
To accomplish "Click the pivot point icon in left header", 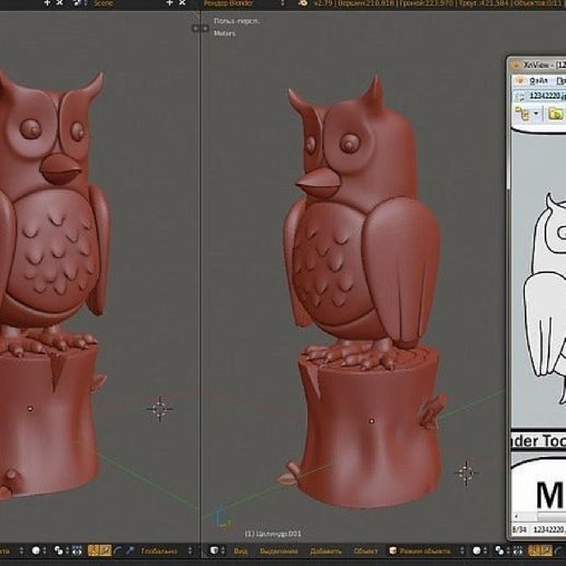I will [59, 550].
